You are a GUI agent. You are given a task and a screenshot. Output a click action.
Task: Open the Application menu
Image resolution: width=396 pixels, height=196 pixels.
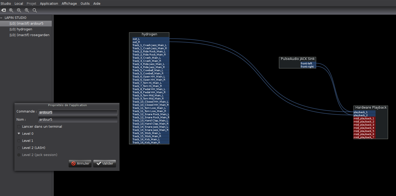pos(49,3)
